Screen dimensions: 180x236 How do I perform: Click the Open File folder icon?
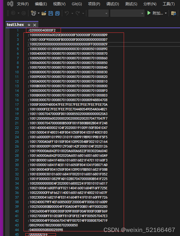[44, 13]
